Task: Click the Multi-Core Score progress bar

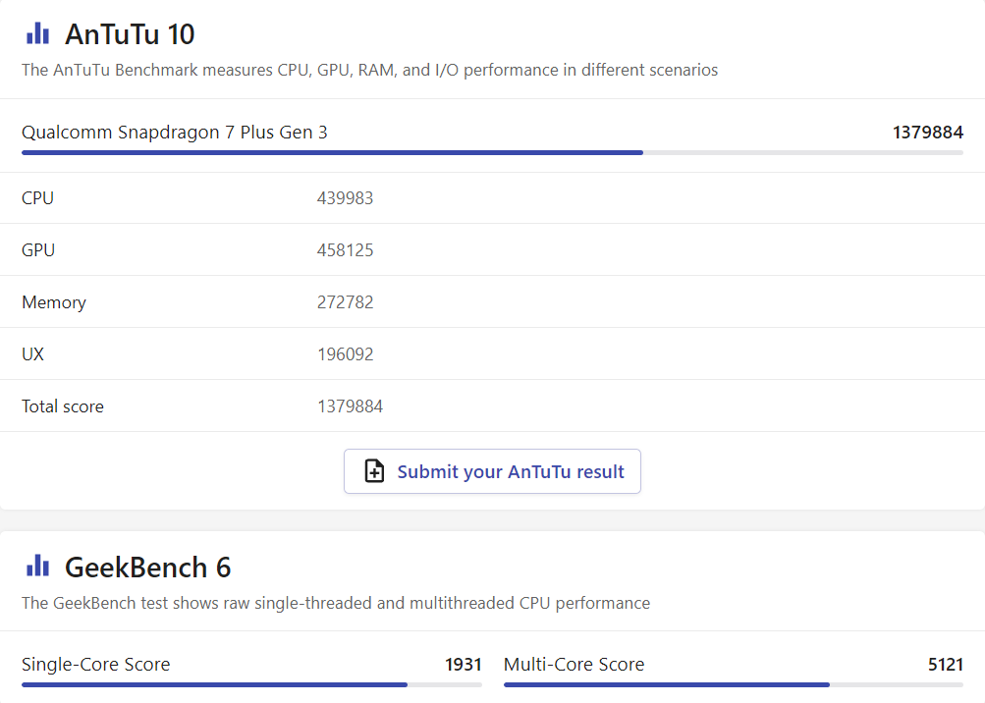Action: point(733,684)
